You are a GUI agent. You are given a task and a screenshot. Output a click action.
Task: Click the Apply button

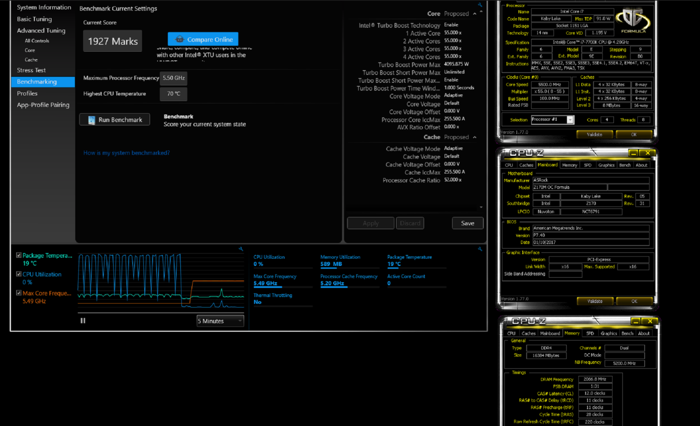tap(370, 223)
